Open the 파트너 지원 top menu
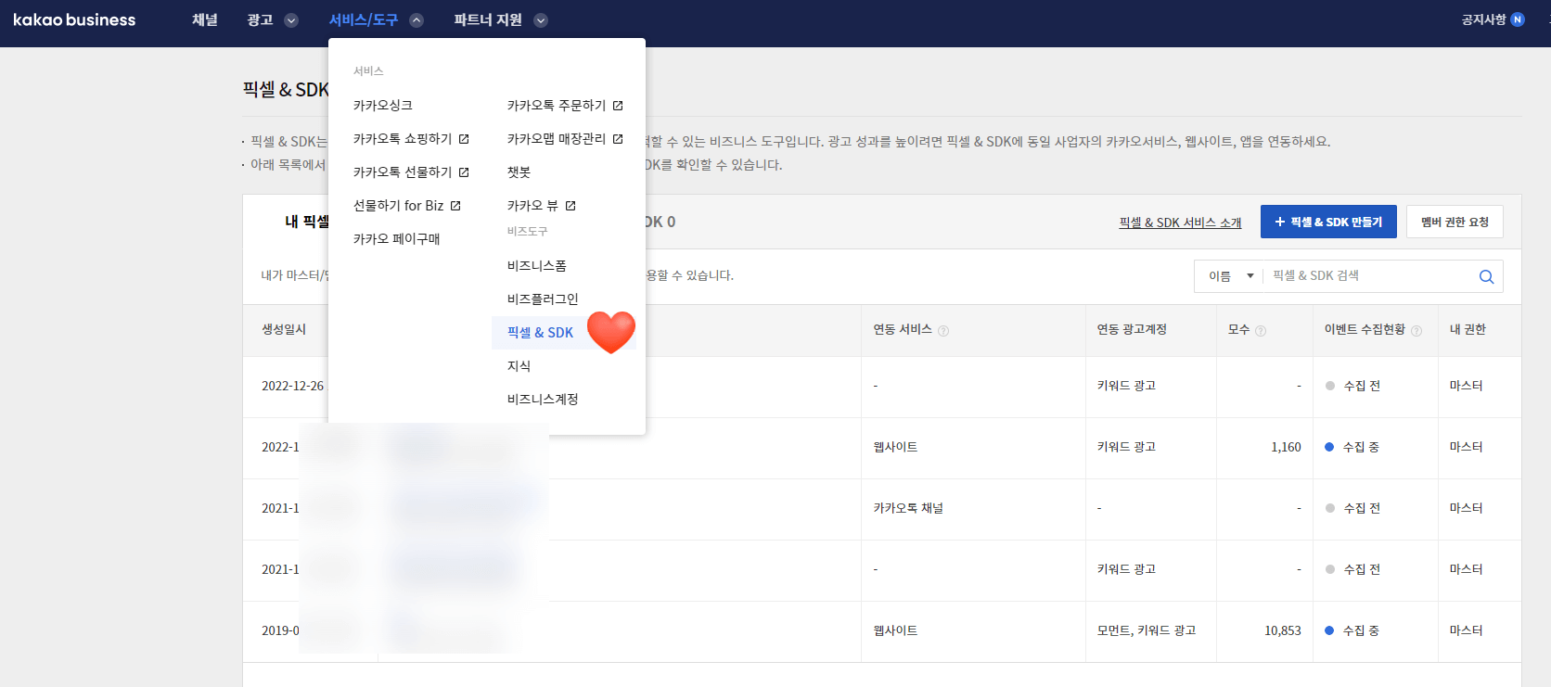The height and width of the screenshot is (687, 1551). [488, 19]
